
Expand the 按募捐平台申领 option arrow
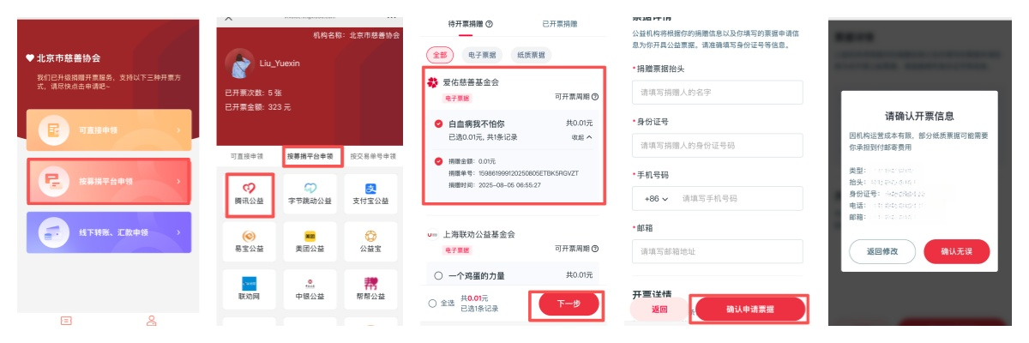[x=178, y=181]
